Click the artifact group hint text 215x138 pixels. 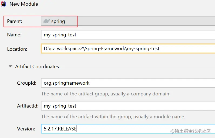pyautogui.click(x=105, y=94)
